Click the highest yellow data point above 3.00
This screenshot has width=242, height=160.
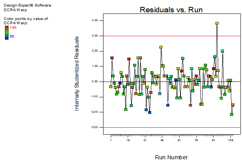(x=217, y=23)
